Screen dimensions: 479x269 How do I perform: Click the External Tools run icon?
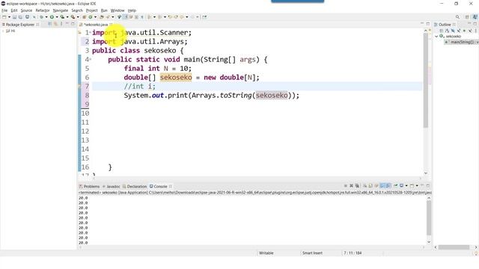coord(73,17)
